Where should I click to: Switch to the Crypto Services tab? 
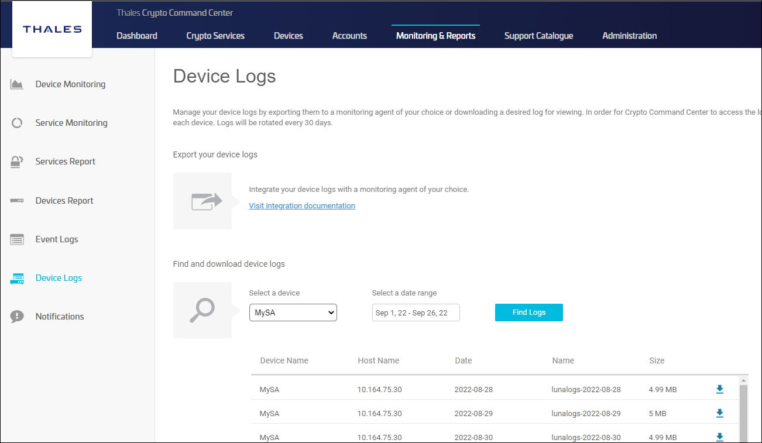tap(215, 36)
